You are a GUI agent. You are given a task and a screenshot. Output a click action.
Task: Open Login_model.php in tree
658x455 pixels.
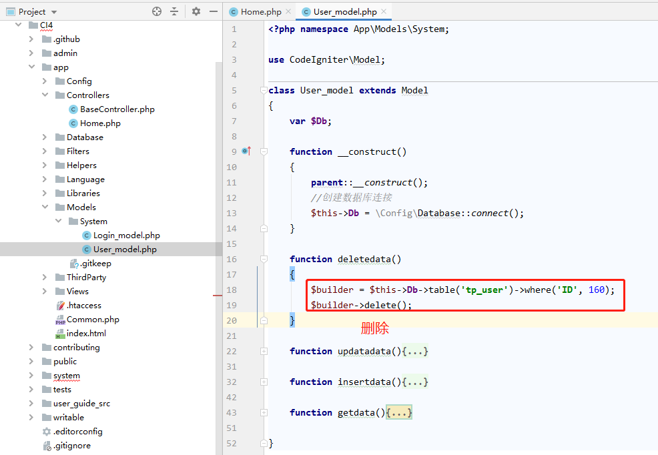126,236
